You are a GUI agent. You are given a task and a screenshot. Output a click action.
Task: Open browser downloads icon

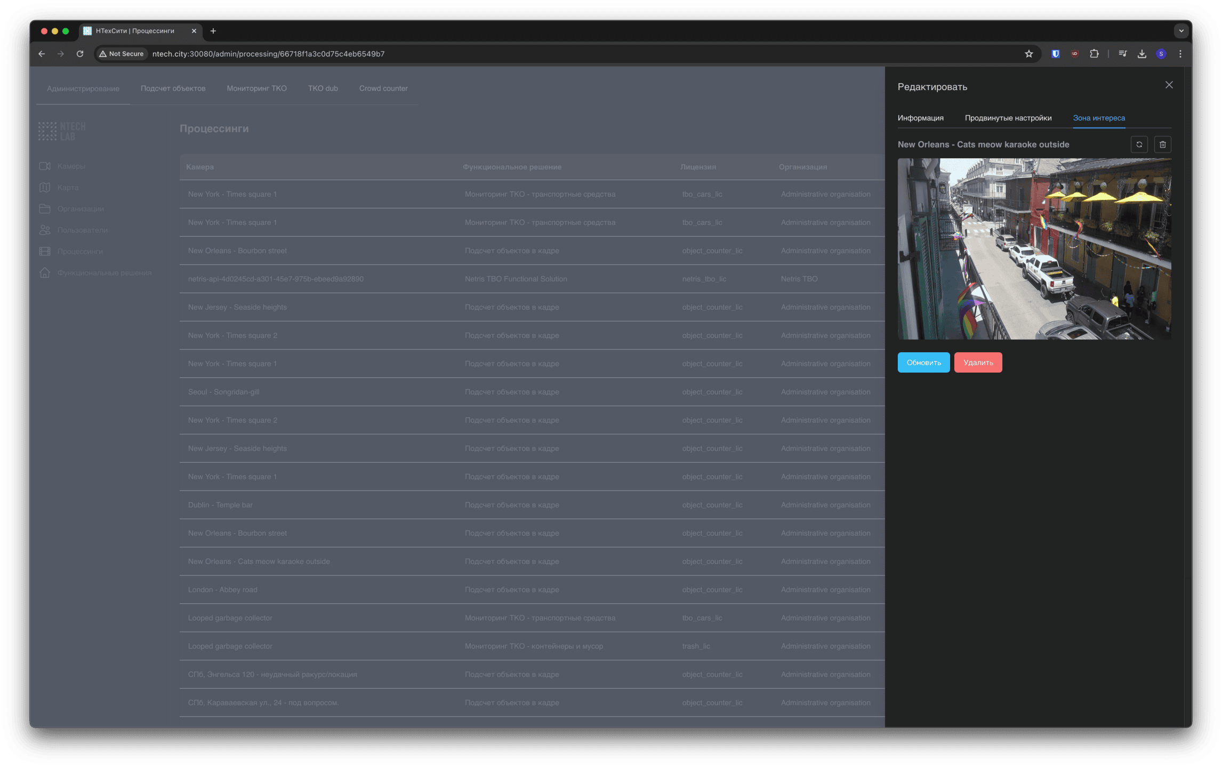click(1141, 54)
